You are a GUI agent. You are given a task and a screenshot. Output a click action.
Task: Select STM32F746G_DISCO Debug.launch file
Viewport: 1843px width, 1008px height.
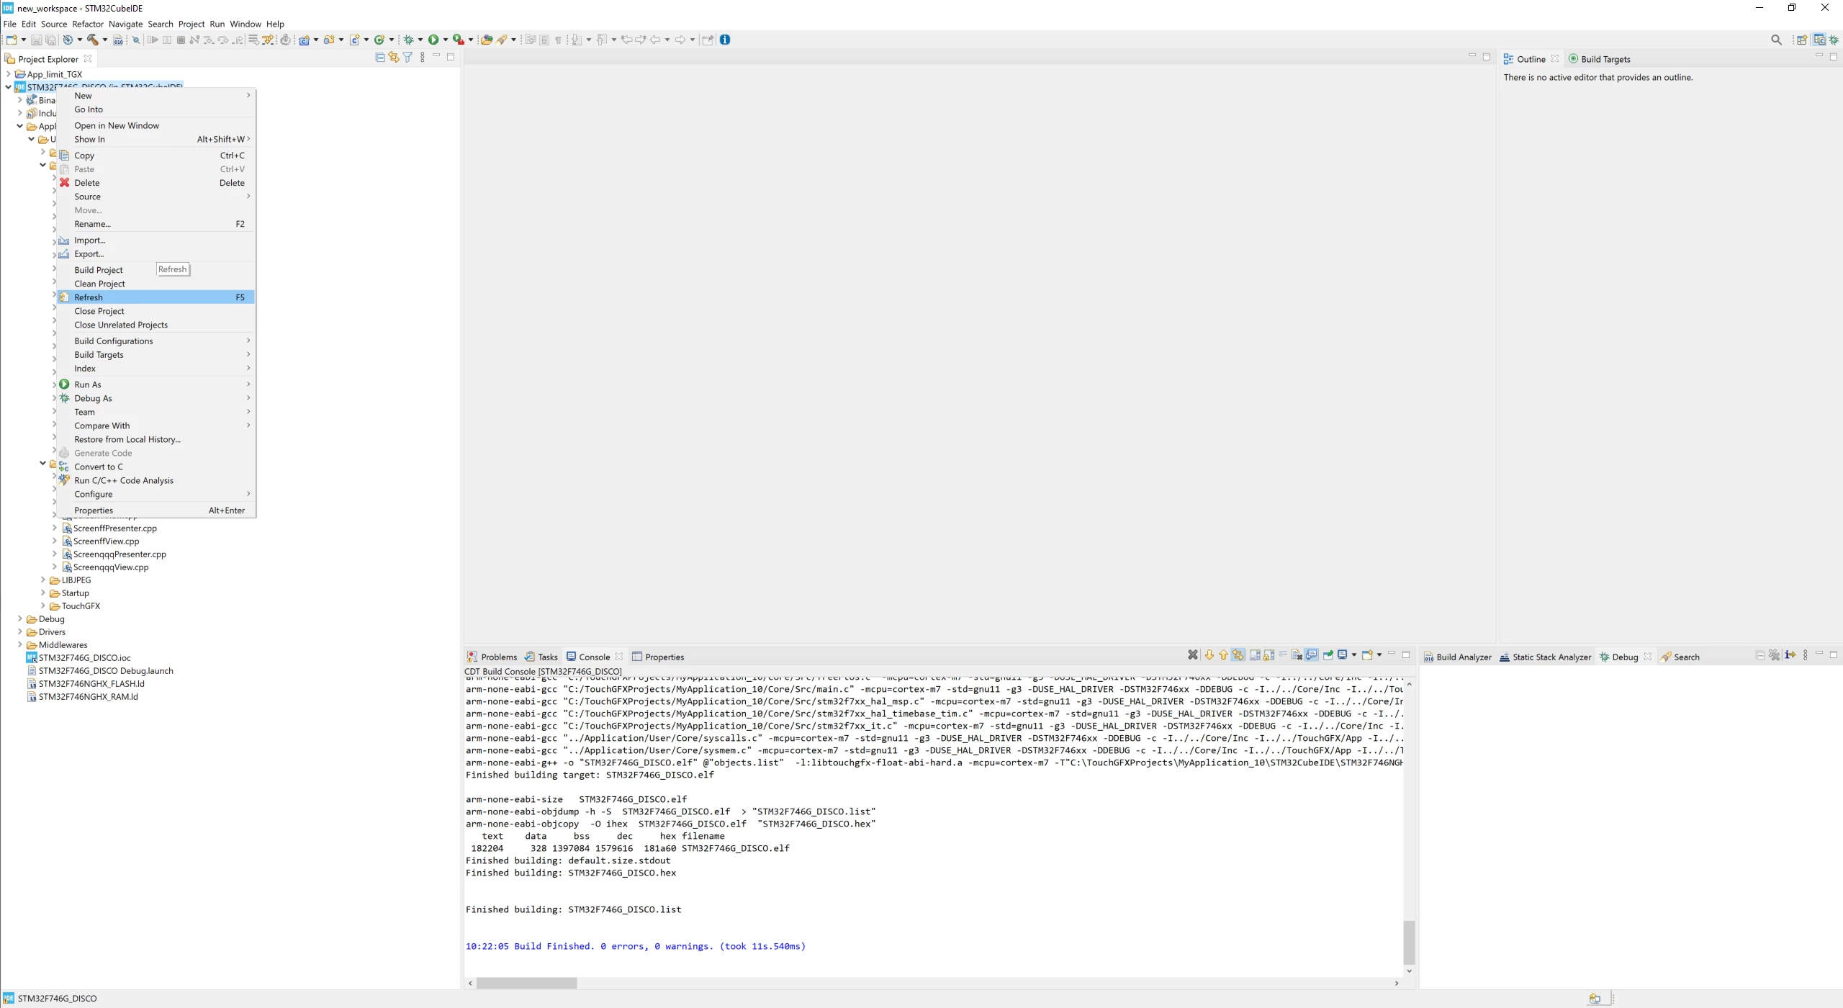pyautogui.click(x=99, y=670)
